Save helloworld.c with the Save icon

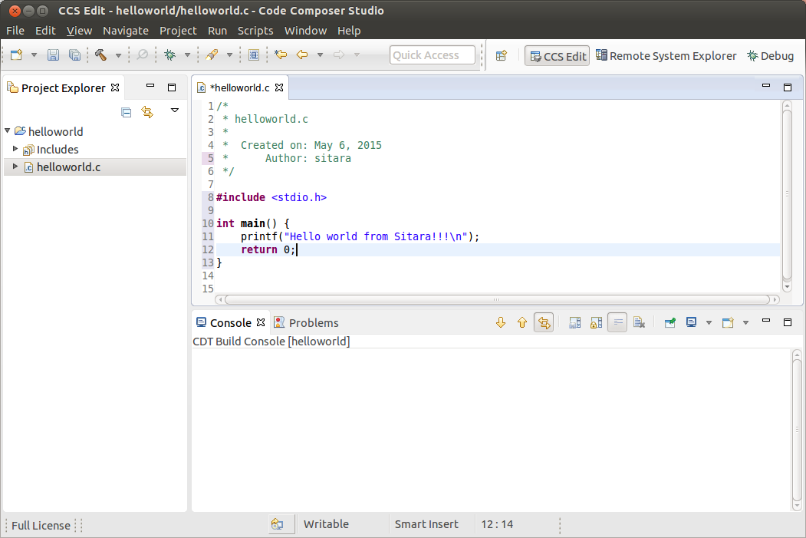pos(52,55)
